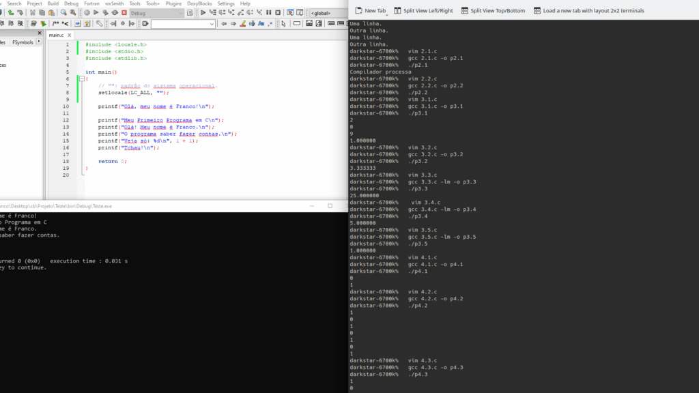Click the DoxyBlocks block comment icon

(x=55, y=24)
